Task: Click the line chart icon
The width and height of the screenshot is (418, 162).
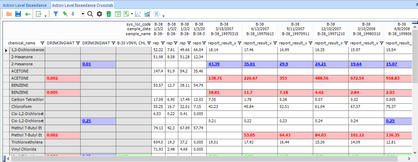Action: 138,14
